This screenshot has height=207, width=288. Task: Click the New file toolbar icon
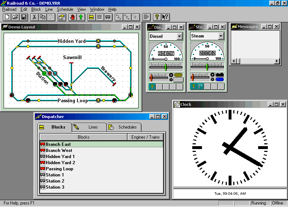[7, 17]
